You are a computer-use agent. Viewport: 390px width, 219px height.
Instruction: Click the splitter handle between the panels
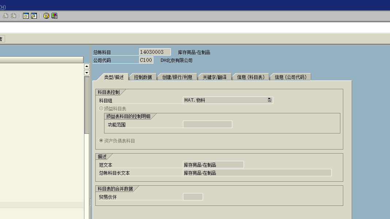pos(90,202)
